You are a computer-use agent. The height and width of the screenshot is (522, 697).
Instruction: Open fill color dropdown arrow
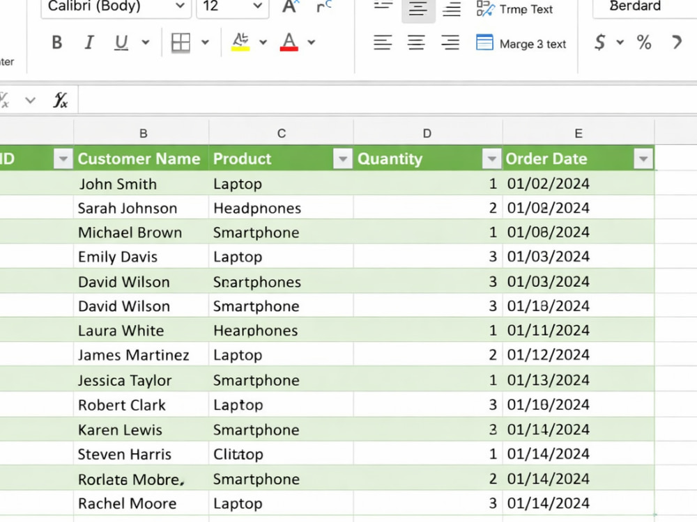263,42
